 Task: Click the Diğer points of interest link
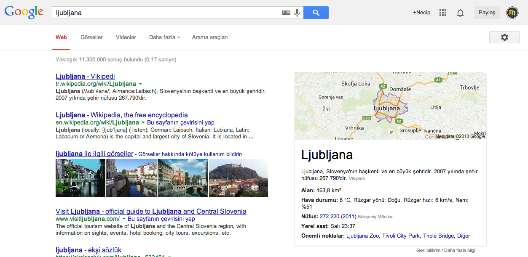[x=464, y=236]
